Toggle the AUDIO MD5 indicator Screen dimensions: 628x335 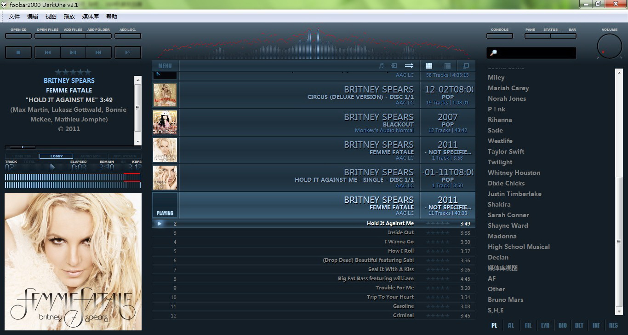90,156
